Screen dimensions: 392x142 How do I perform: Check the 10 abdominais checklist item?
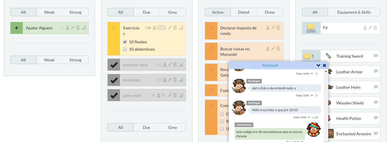coord(125,49)
